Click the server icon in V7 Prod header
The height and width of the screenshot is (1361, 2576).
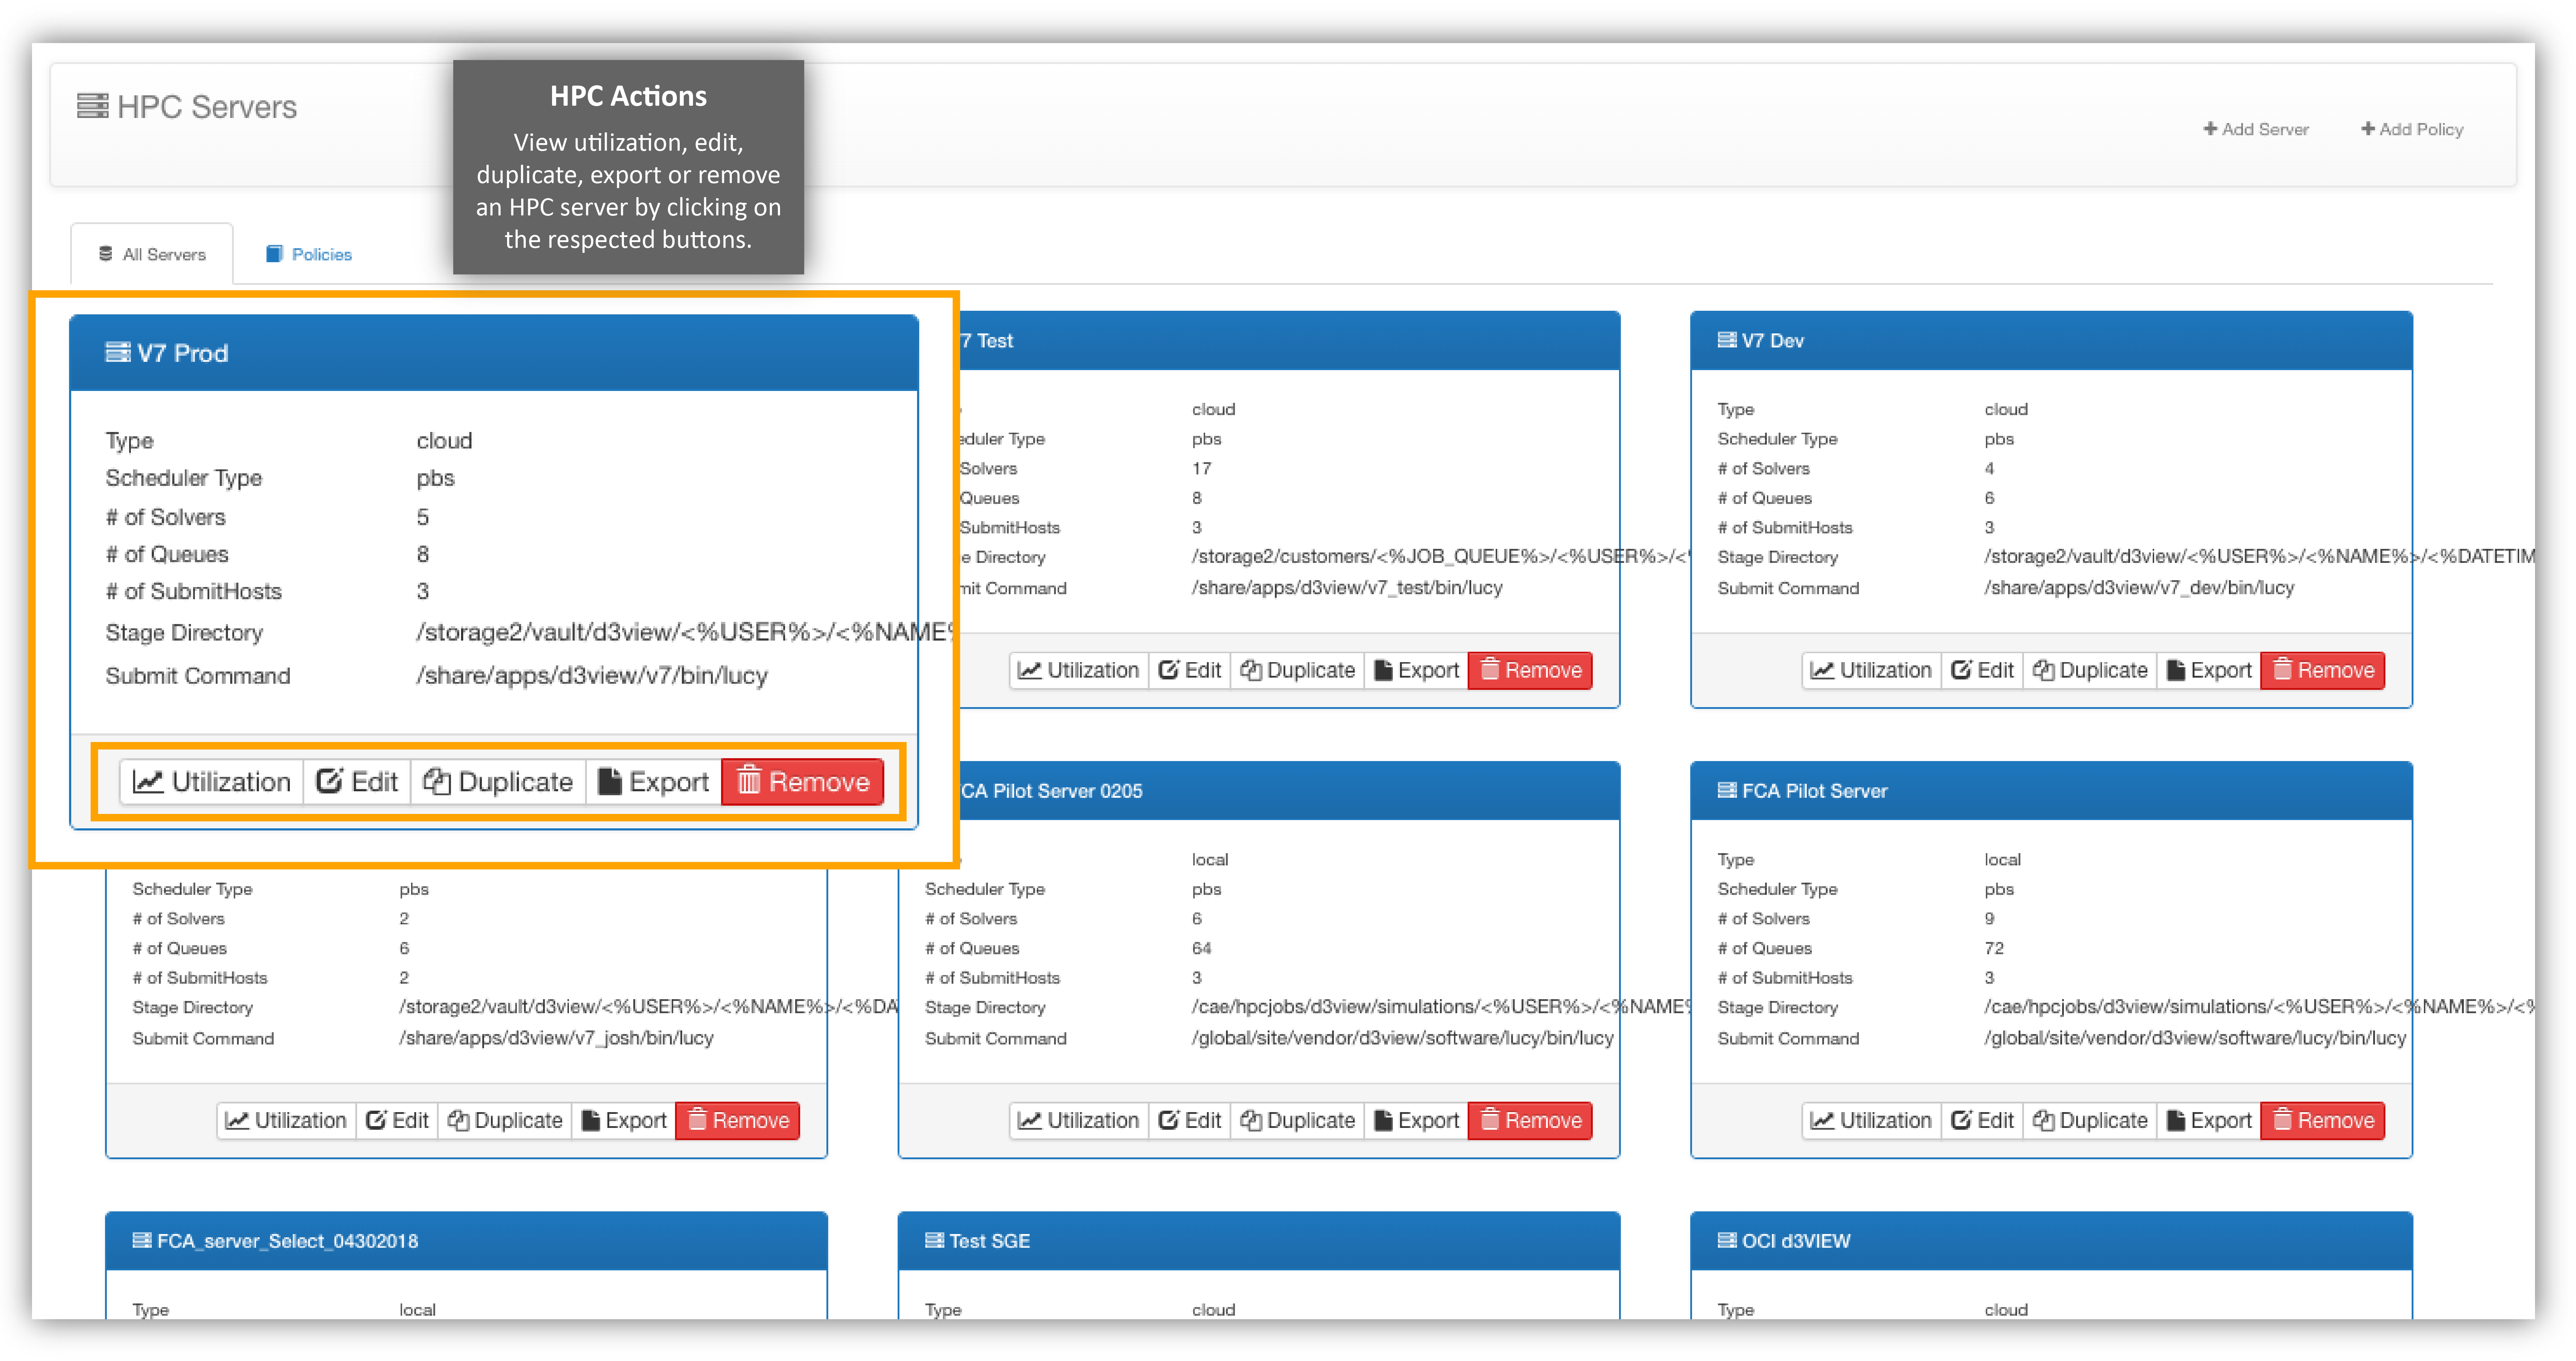pyautogui.click(x=118, y=352)
